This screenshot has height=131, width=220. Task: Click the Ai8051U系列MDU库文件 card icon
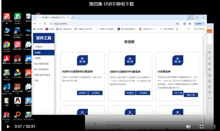coord(82,60)
